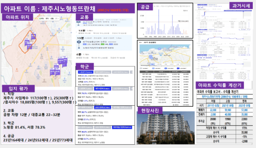The image size is (256, 148).
Task: Select the first blue school tab under 학군
Action: click(x=86, y=72)
